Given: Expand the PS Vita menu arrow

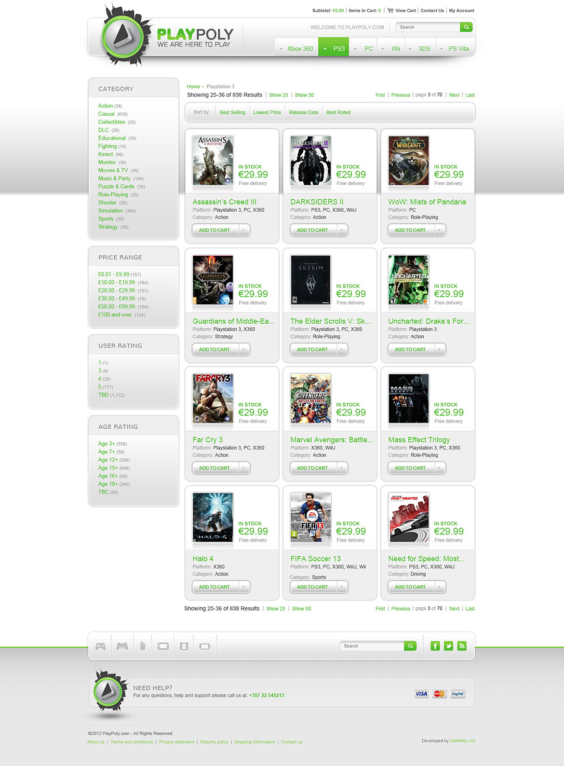Looking at the screenshot, I should click(x=441, y=49).
